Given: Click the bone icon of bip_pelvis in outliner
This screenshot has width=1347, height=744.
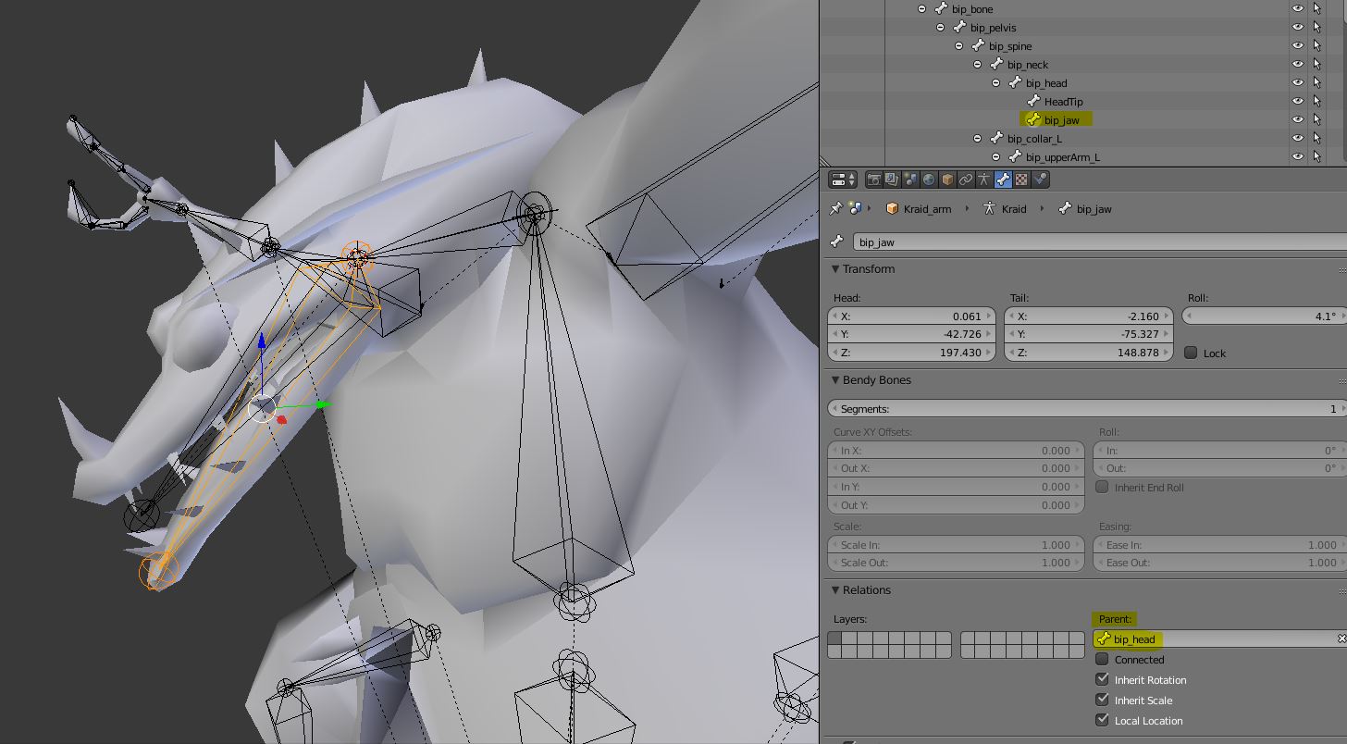Looking at the screenshot, I should 959,28.
